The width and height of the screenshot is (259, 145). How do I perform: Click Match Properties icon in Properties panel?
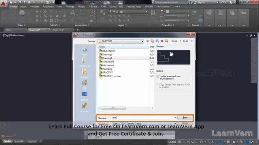153,12
